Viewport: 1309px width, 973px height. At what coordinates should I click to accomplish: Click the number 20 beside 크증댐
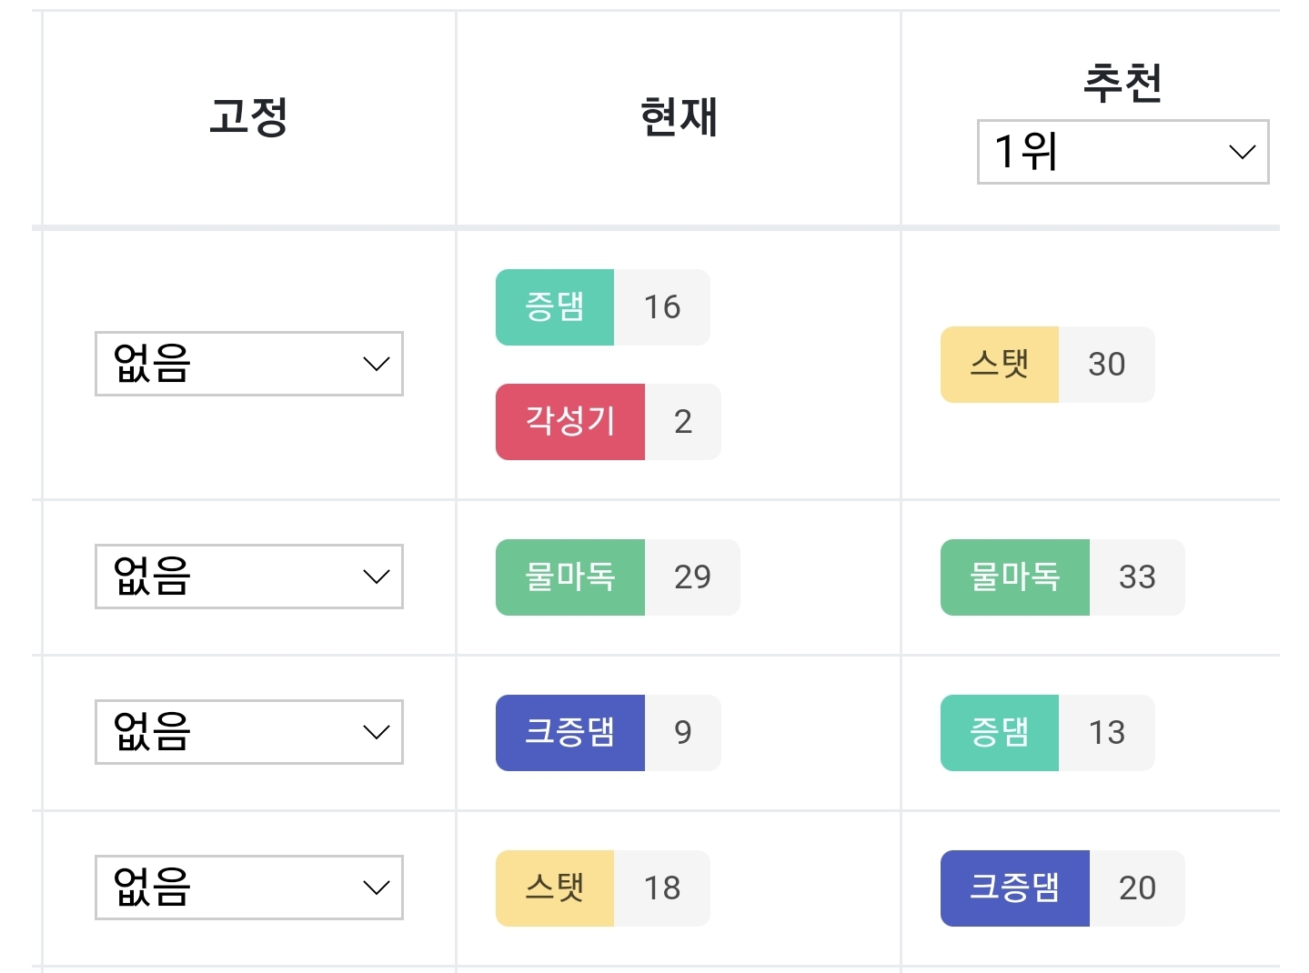(1137, 888)
